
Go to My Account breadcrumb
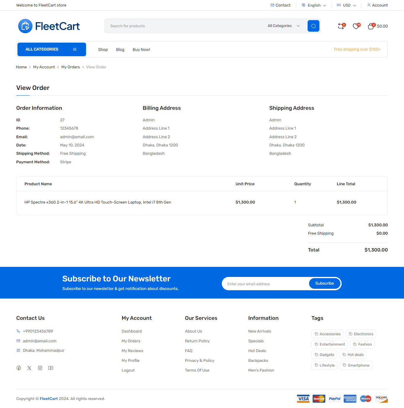coord(44,67)
